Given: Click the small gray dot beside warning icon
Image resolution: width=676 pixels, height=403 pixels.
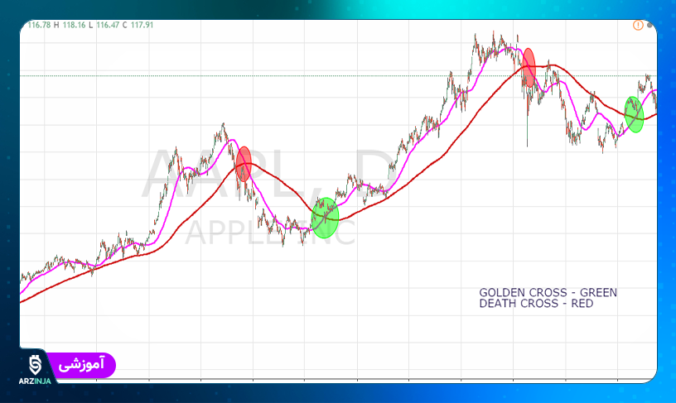Looking at the screenshot, I should (x=649, y=26).
